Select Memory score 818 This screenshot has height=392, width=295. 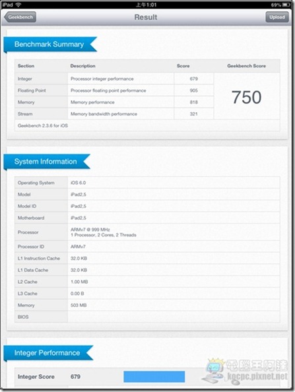[194, 102]
